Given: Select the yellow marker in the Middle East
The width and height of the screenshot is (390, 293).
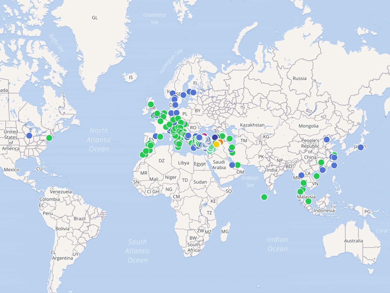Looking at the screenshot, I should pos(216,144).
